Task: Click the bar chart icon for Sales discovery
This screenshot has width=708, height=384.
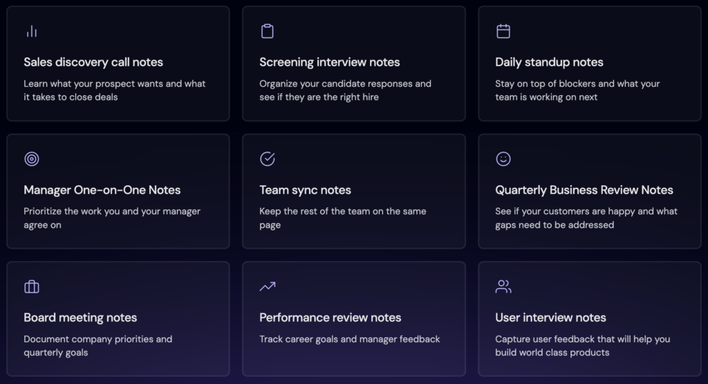Action: 32,31
